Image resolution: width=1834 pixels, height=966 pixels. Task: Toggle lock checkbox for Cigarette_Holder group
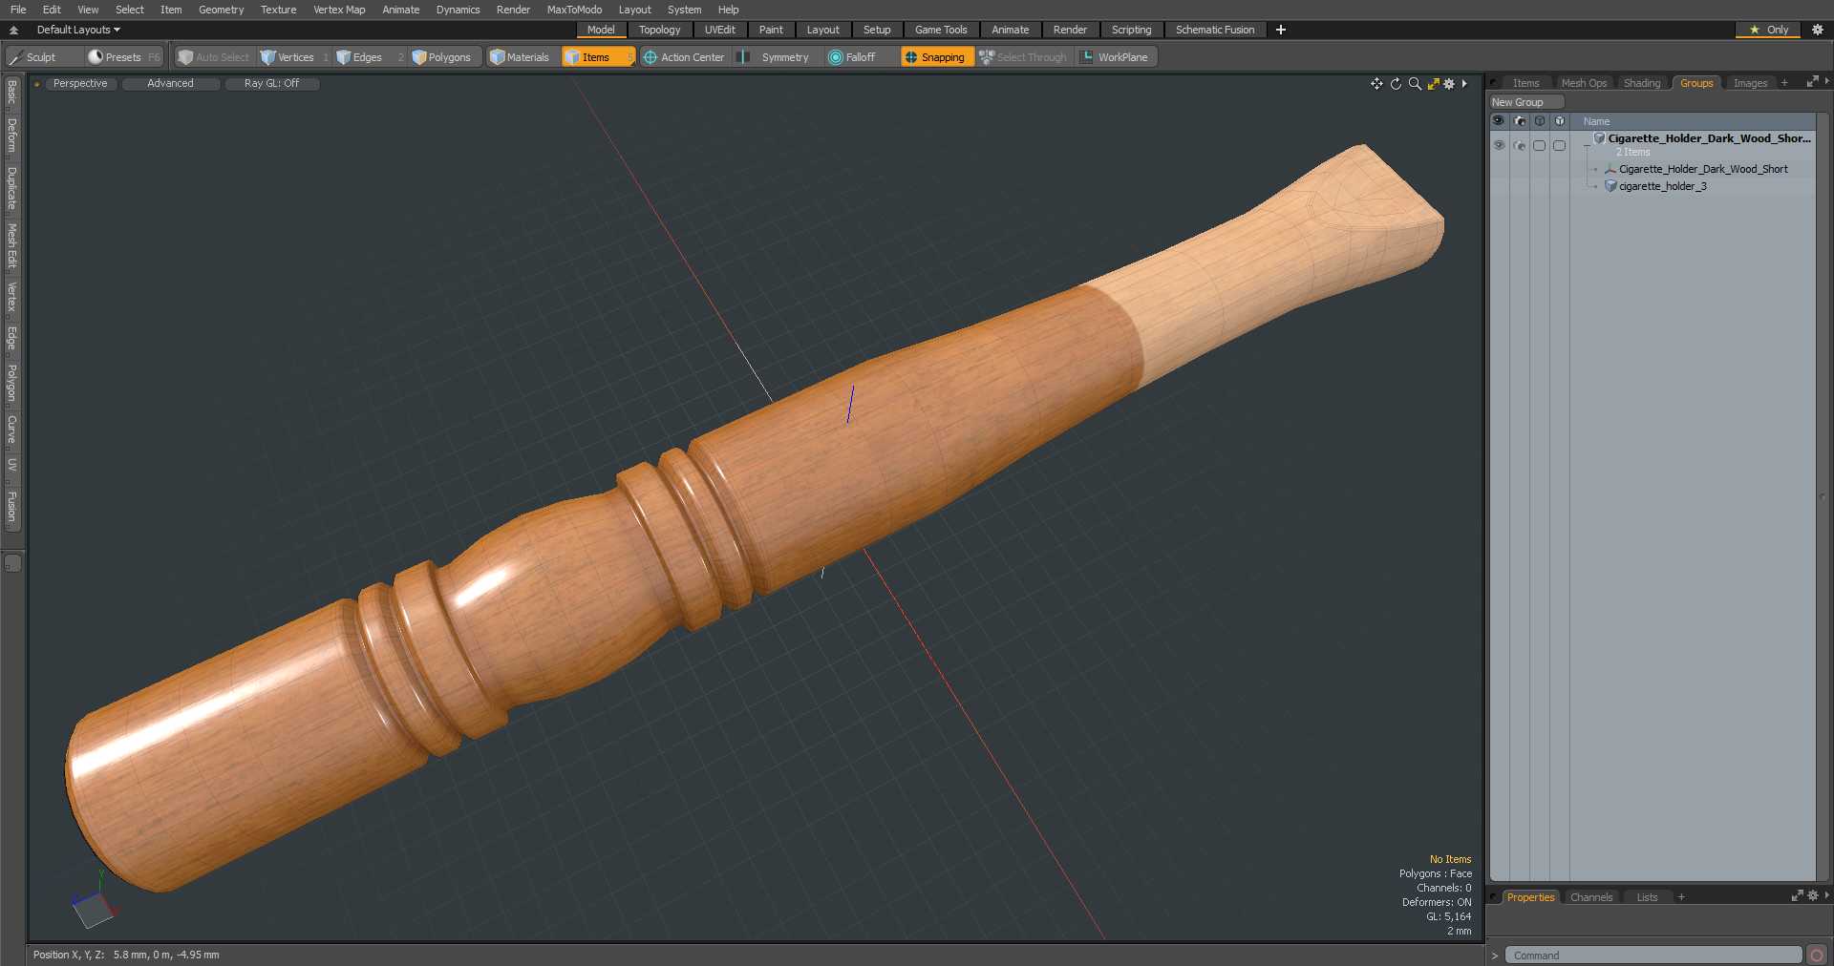(x=1539, y=145)
